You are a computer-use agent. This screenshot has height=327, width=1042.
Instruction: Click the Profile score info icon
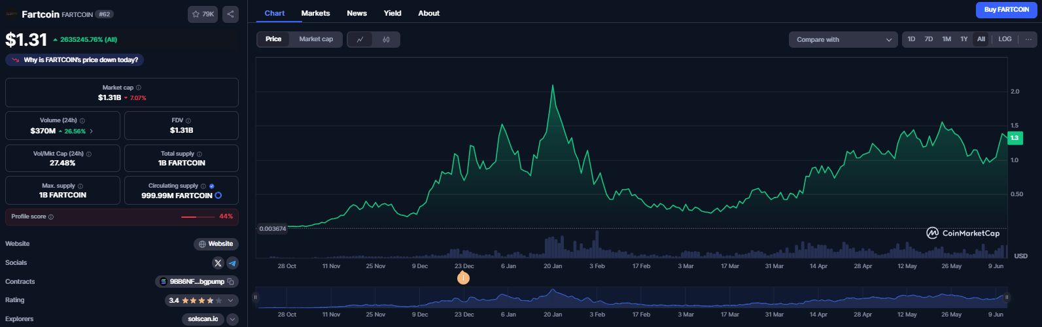[x=51, y=216]
